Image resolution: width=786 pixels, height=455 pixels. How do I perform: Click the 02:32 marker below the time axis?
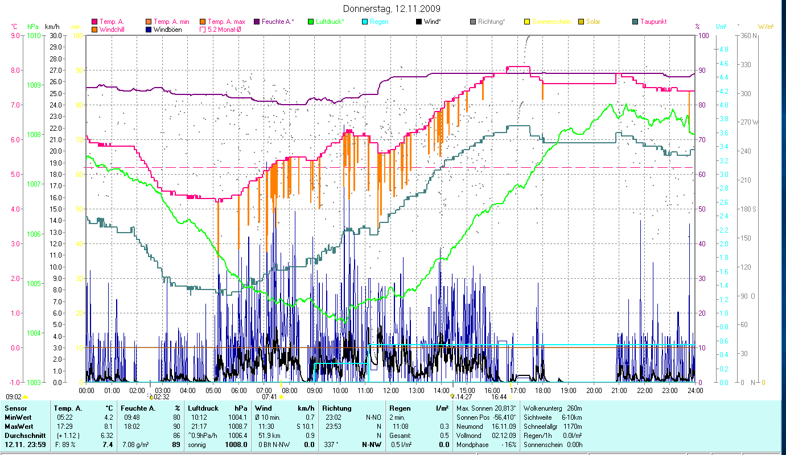point(161,397)
